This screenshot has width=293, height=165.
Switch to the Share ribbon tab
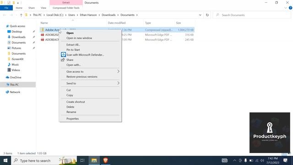click(32, 8)
